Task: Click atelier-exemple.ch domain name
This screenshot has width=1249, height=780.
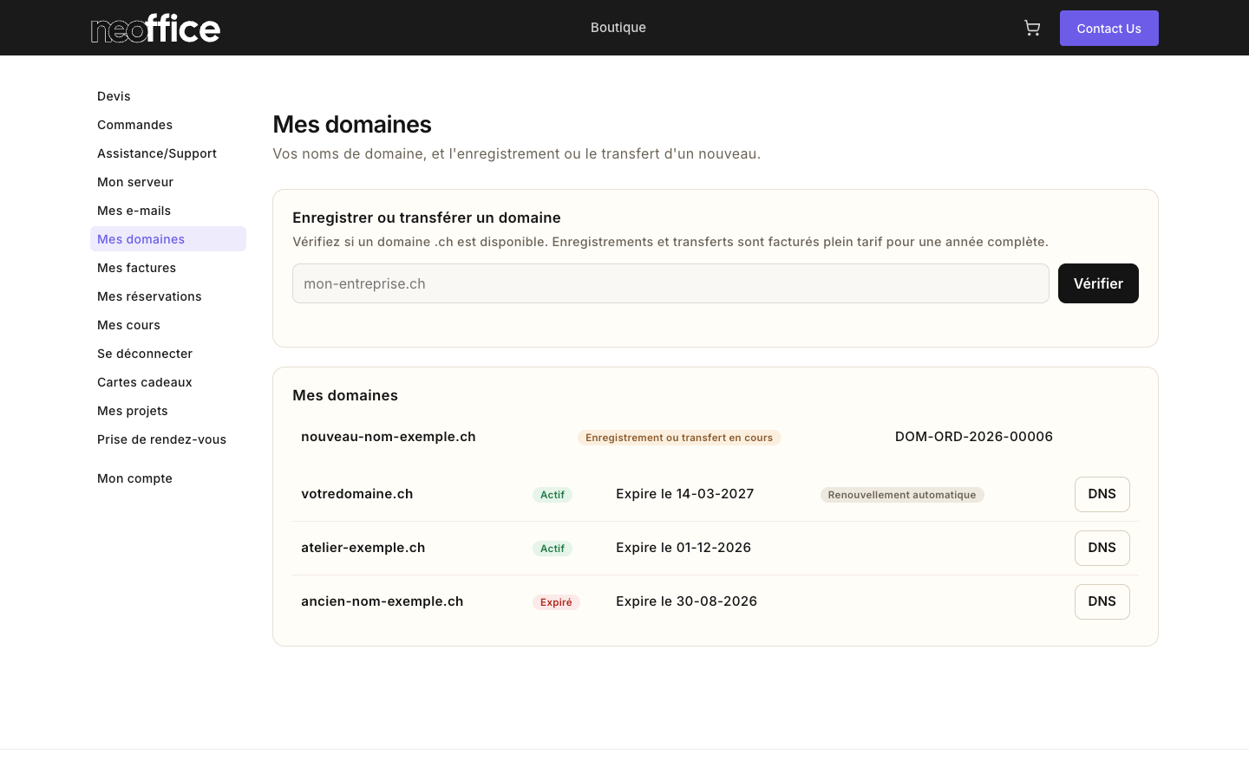Action: click(363, 548)
